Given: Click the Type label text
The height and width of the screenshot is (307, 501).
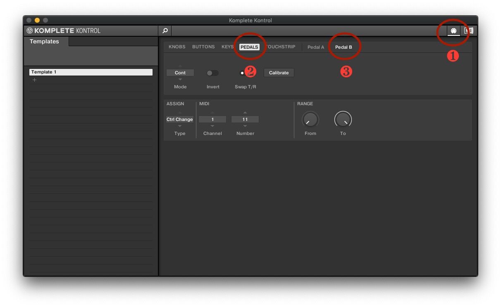Looking at the screenshot, I should pyautogui.click(x=180, y=133).
